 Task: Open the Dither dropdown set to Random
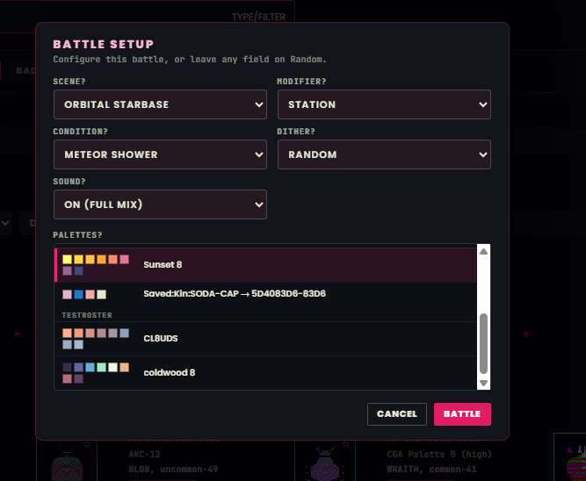pyautogui.click(x=384, y=154)
